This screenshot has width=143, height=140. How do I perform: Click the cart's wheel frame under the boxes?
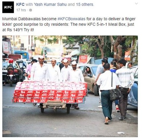click(55, 107)
